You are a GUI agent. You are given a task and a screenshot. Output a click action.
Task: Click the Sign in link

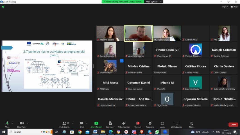(225, 7)
